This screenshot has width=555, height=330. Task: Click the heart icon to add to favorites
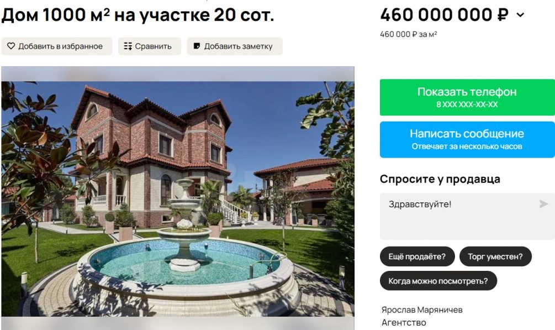click(x=11, y=46)
